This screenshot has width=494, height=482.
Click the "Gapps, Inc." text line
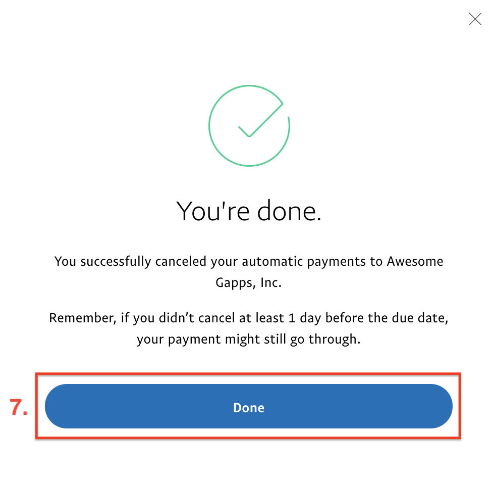coord(249,282)
